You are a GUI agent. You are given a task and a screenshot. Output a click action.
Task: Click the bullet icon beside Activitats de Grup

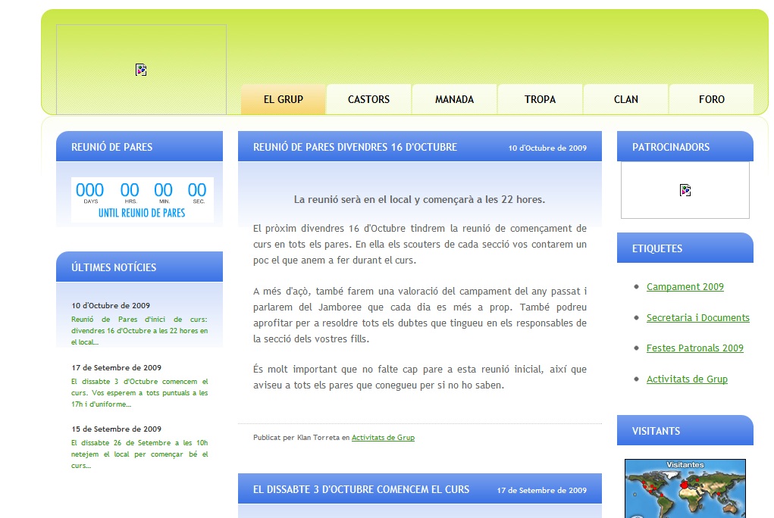pyautogui.click(x=637, y=379)
